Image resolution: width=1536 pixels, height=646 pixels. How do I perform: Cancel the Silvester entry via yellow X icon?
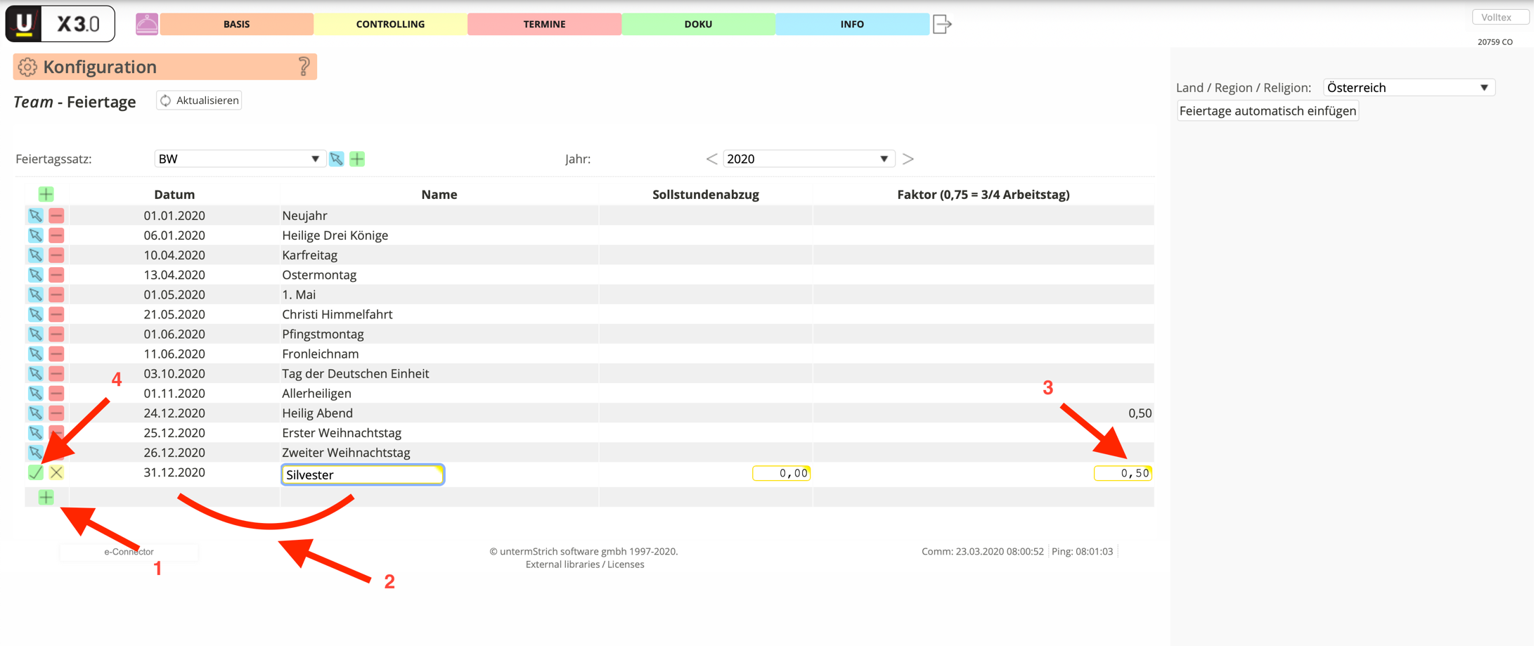[x=56, y=472]
